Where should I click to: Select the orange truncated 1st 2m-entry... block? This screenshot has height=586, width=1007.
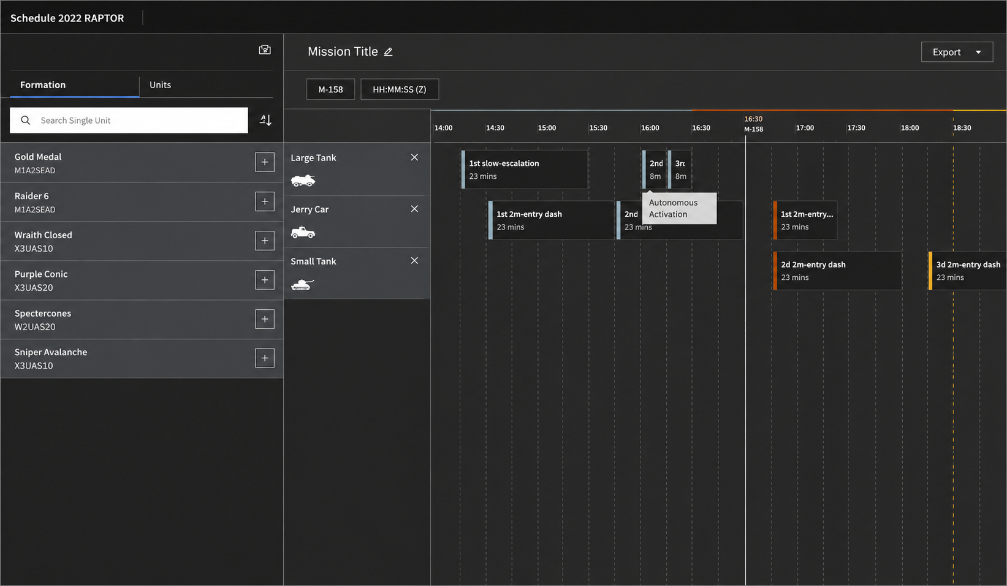(x=805, y=220)
